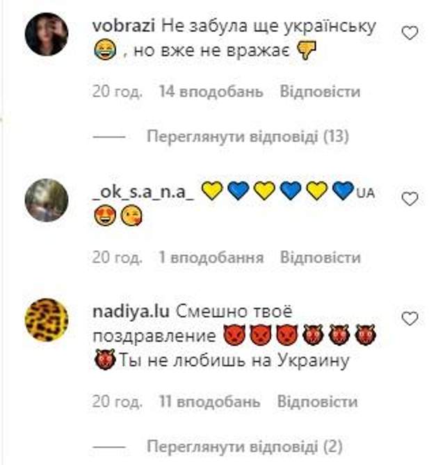Reply to _ok_s.a_n.a_ via Відповісти
The image size is (445, 465).
pyautogui.click(x=321, y=257)
